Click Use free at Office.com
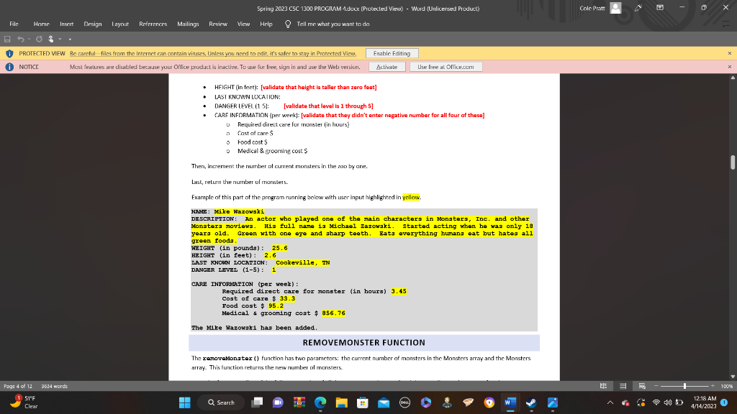Viewport: 737px width, 414px height. pos(447,66)
